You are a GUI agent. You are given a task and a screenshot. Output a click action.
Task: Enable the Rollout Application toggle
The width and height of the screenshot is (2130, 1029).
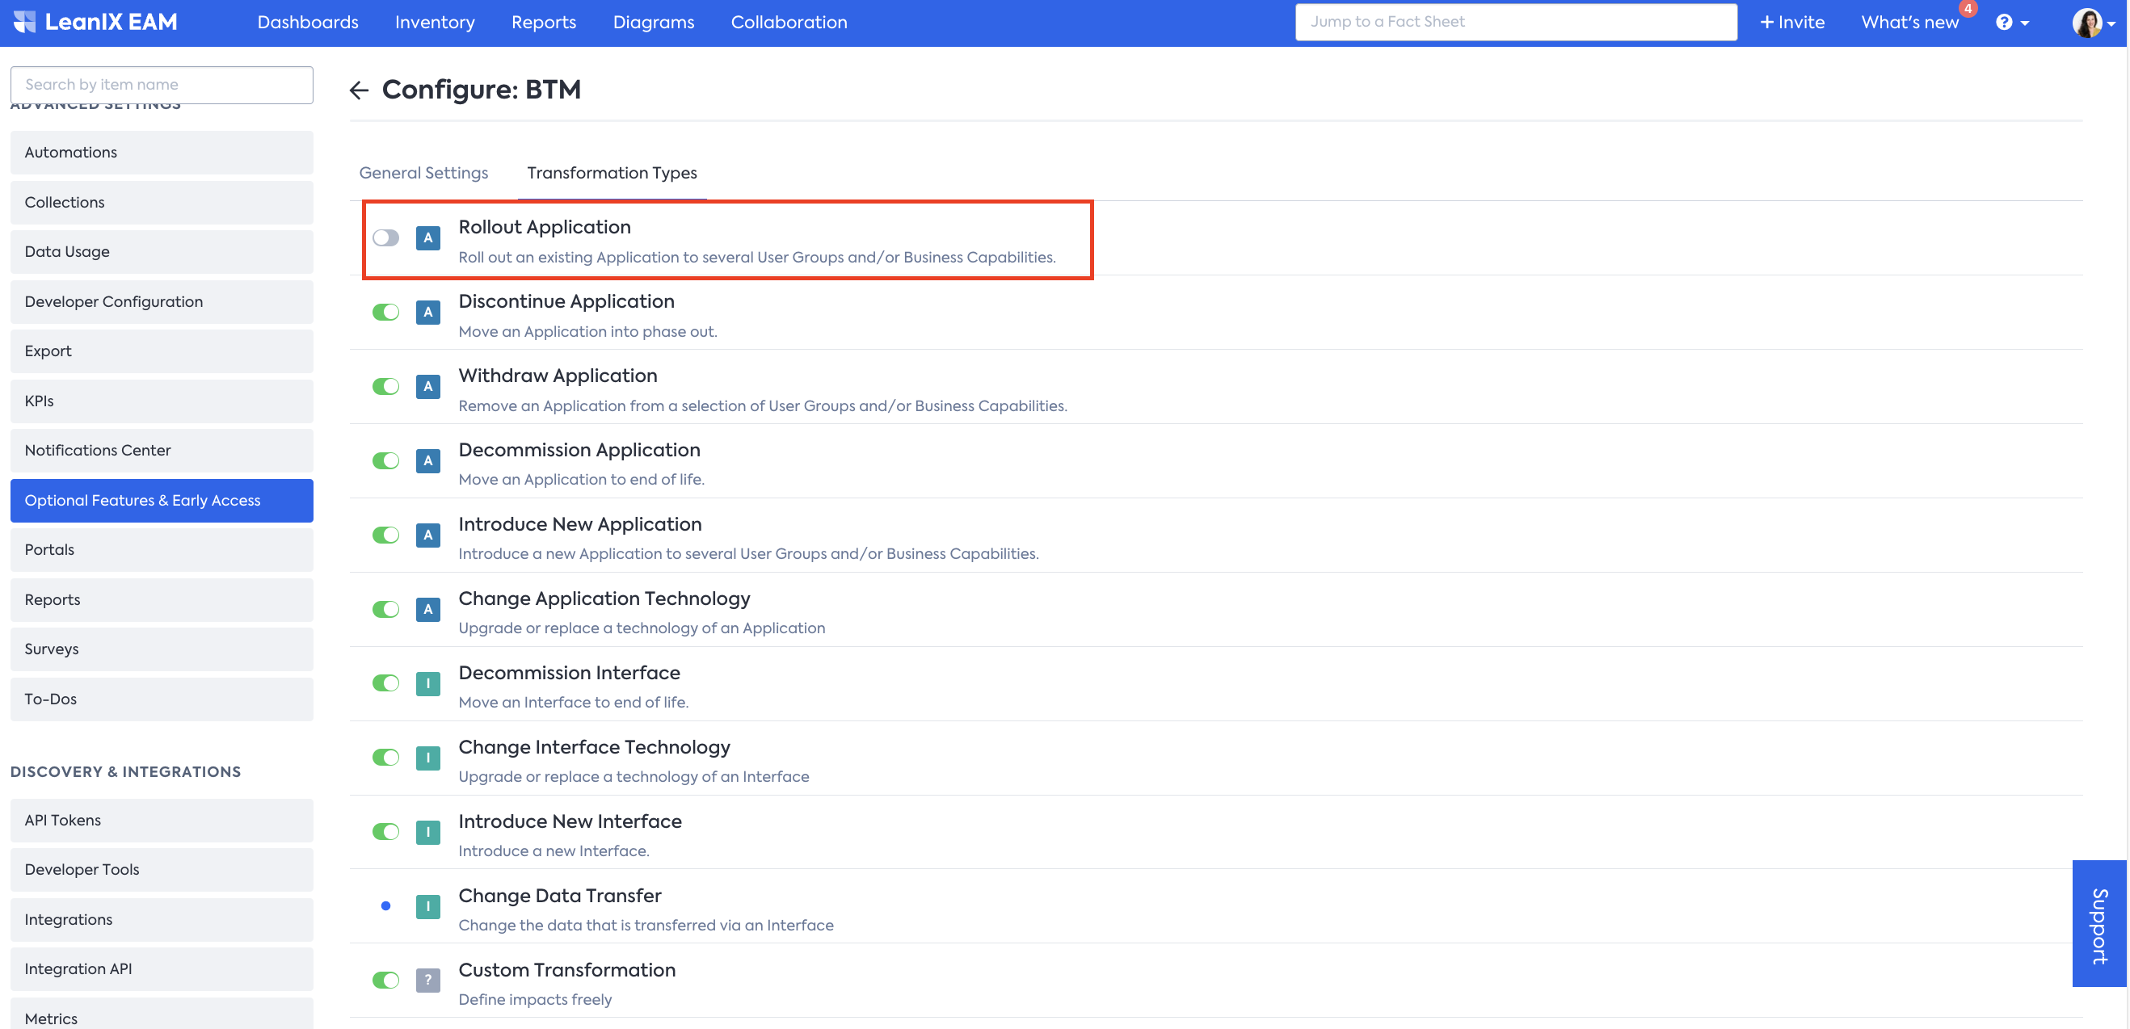point(385,238)
